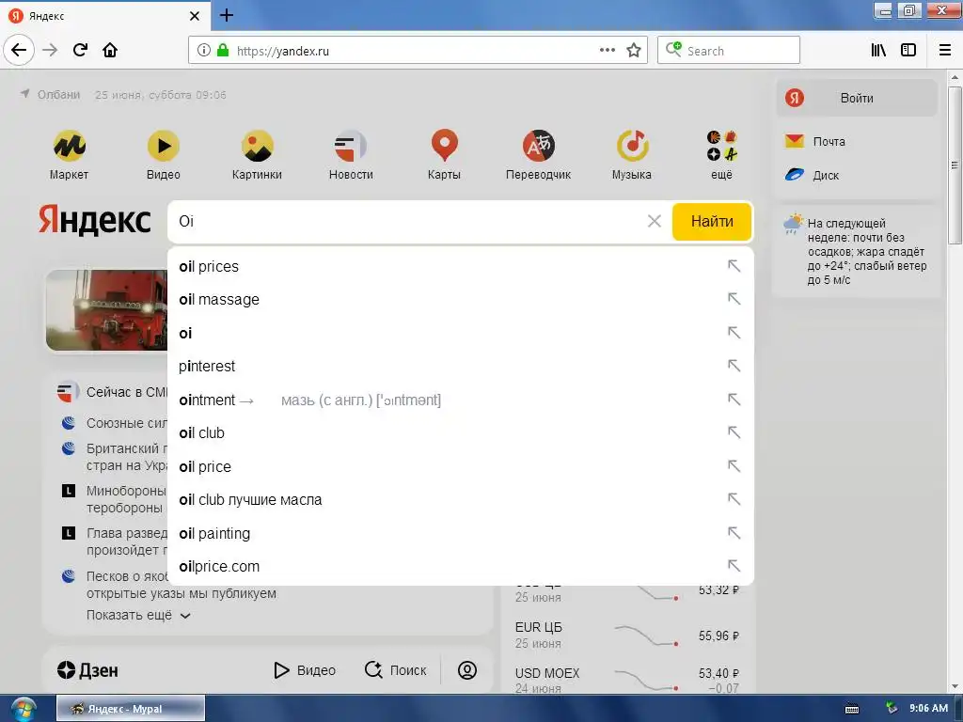The image size is (963, 722).
Task: Go to the browser home page icon
Action: (110, 50)
